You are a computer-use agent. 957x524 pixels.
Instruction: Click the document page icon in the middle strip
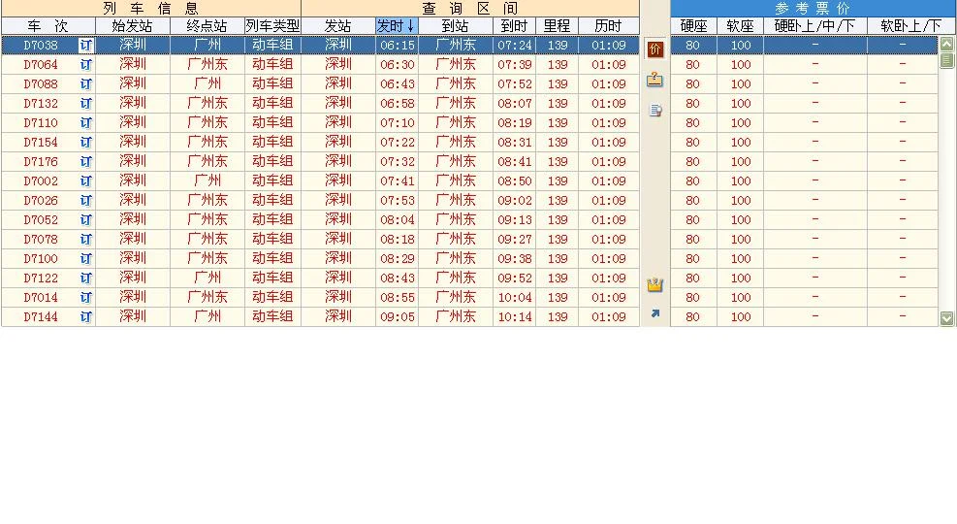[655, 111]
